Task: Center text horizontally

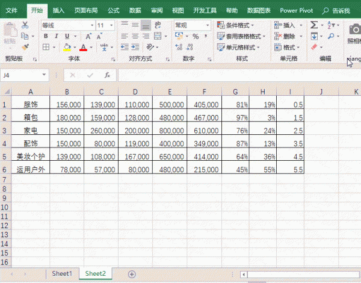Action: pyautogui.click(x=135, y=36)
